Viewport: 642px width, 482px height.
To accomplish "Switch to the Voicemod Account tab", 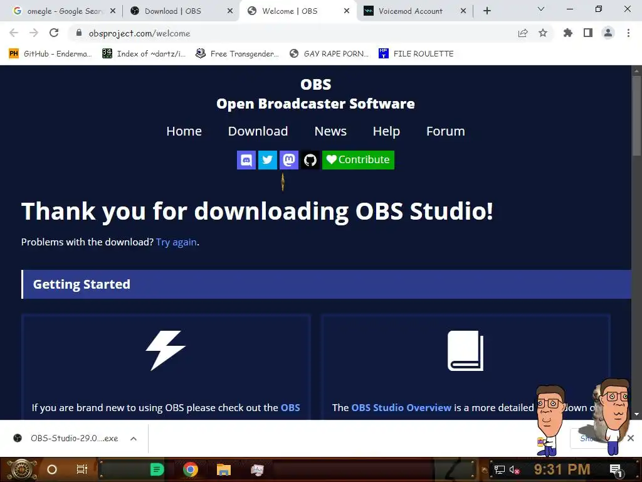I will tap(410, 11).
